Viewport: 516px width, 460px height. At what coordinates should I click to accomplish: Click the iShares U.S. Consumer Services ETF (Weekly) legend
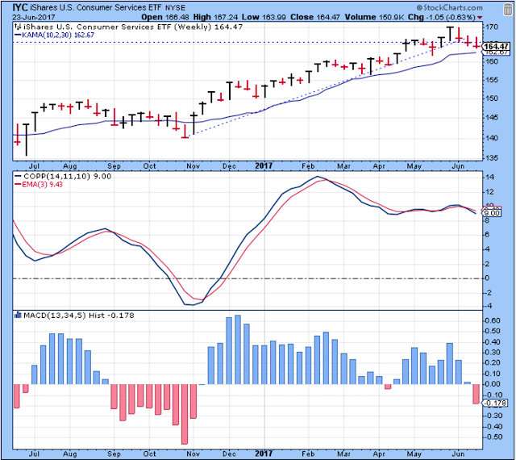133,27
